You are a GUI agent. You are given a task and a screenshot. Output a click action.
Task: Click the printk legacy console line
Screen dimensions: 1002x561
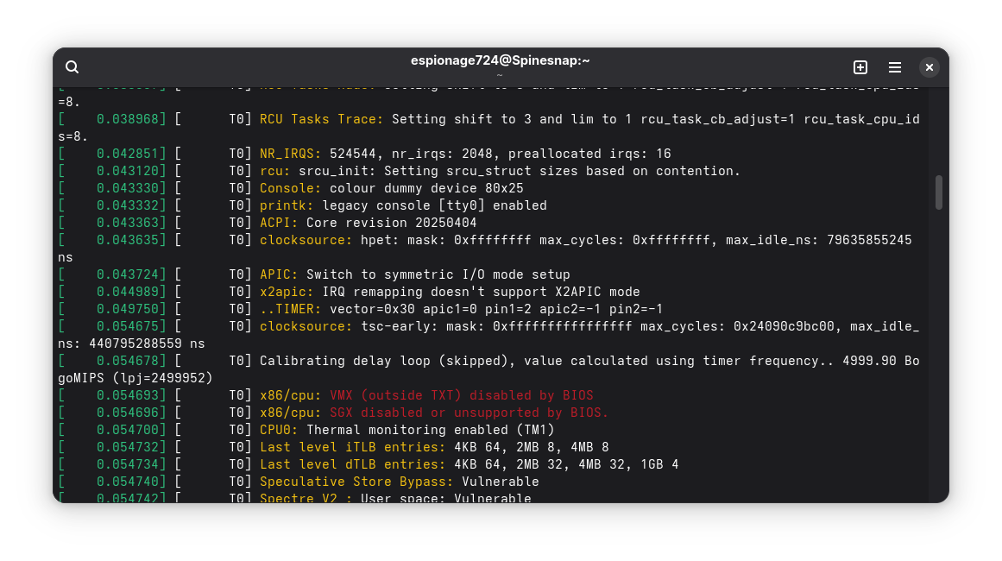tap(403, 205)
